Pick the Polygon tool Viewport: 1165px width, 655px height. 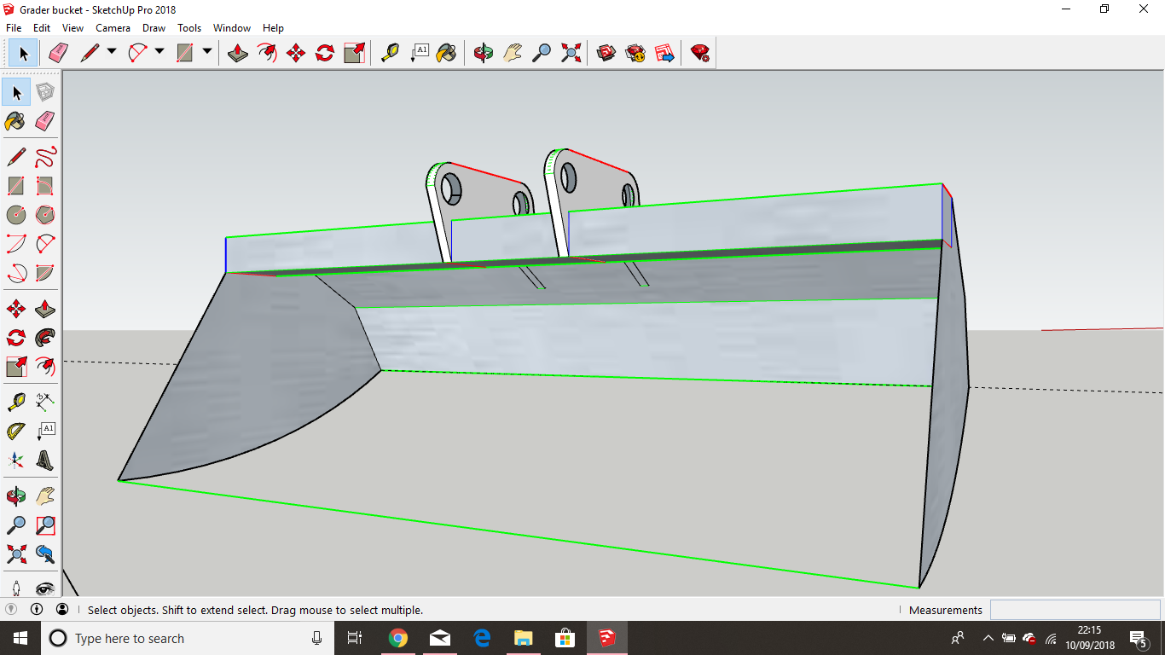point(45,215)
